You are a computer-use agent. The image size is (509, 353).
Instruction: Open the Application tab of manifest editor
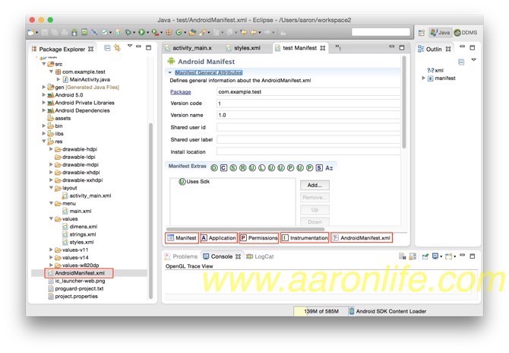219,238
